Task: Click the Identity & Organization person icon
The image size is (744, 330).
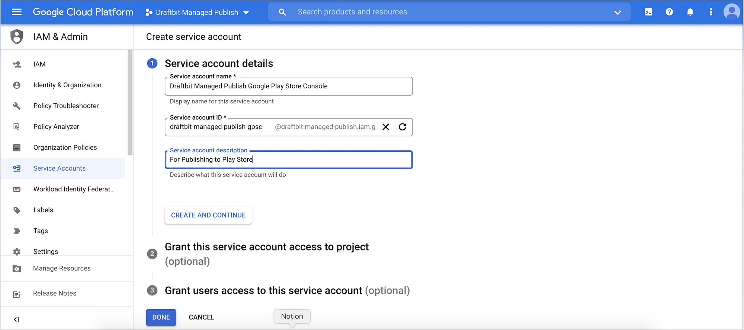Action: point(17,85)
